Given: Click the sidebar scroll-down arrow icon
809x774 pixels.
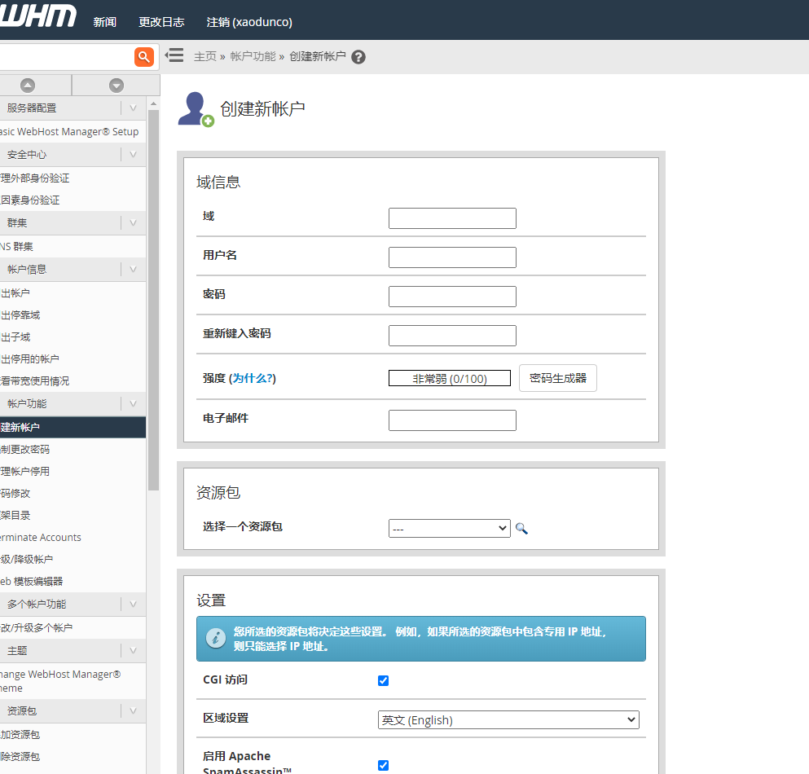Looking at the screenshot, I should point(117,85).
